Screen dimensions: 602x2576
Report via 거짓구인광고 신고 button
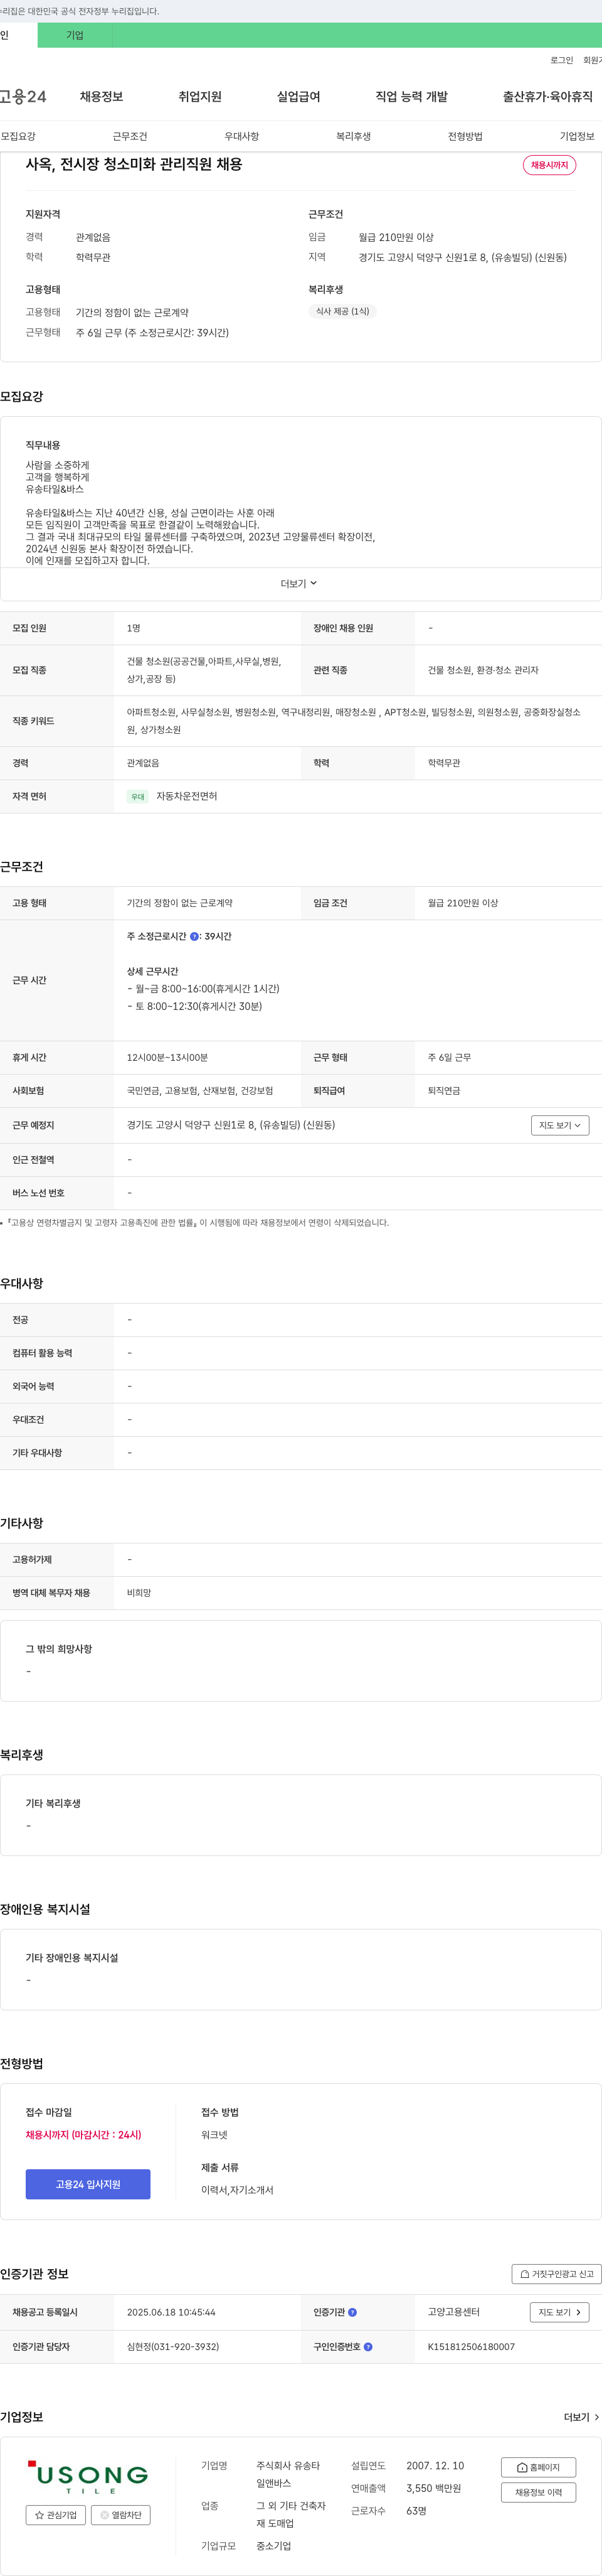tap(556, 2273)
